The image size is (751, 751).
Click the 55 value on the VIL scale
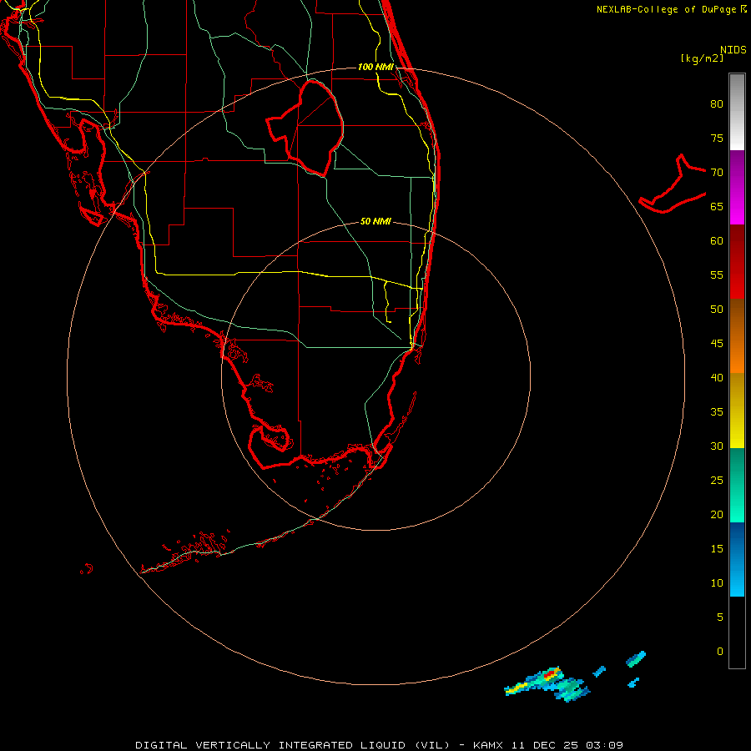click(717, 275)
